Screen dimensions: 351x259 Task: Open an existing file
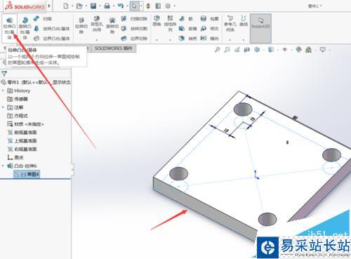pos(79,6)
